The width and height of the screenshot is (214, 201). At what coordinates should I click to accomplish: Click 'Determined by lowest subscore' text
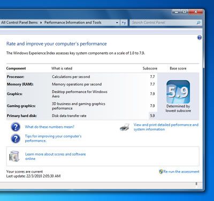coord(178,109)
